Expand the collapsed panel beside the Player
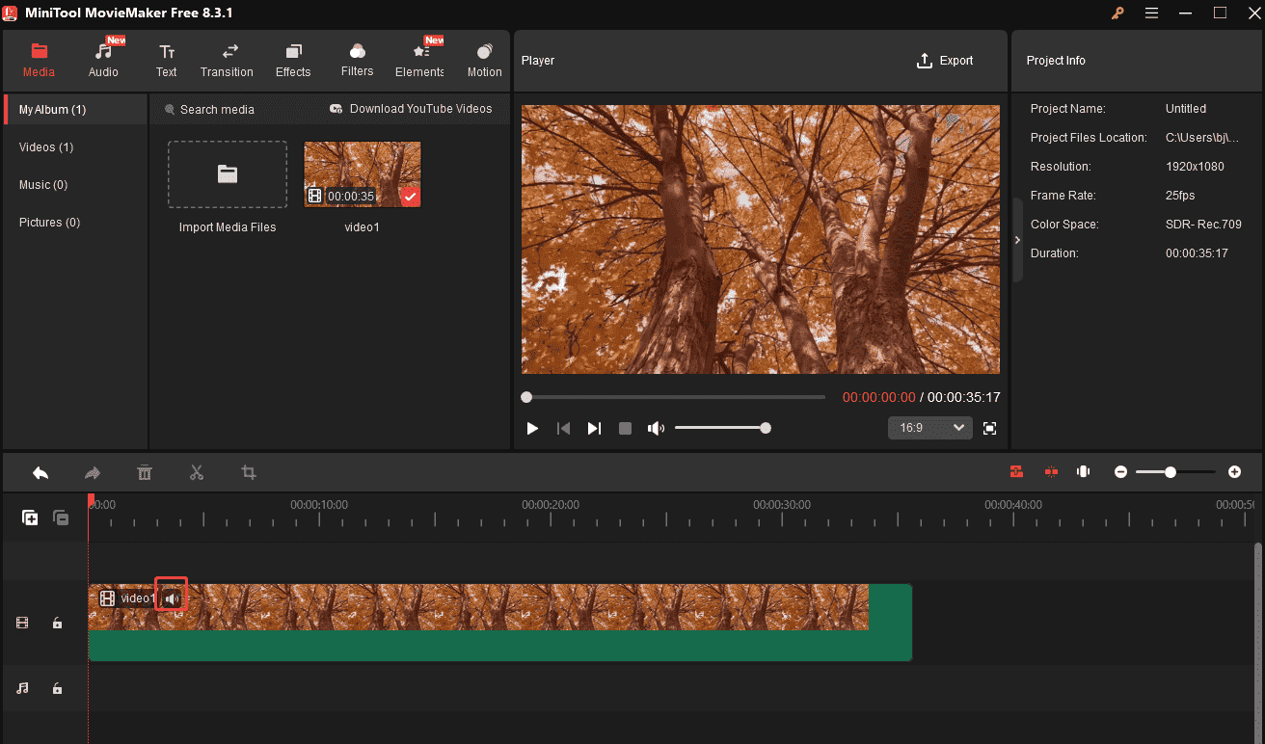The width and height of the screenshot is (1265, 744). tap(1017, 240)
